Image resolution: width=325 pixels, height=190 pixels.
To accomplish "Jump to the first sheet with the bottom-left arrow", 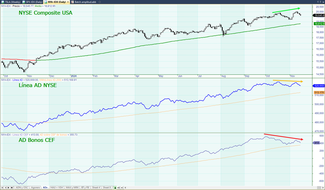I will 2,187.
